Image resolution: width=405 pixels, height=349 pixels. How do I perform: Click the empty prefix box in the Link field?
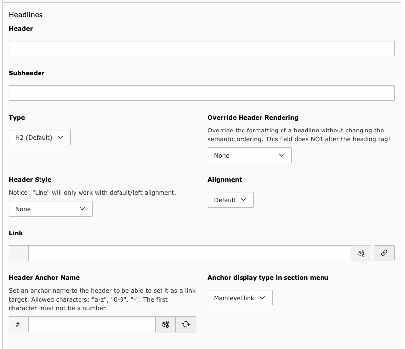point(19,253)
